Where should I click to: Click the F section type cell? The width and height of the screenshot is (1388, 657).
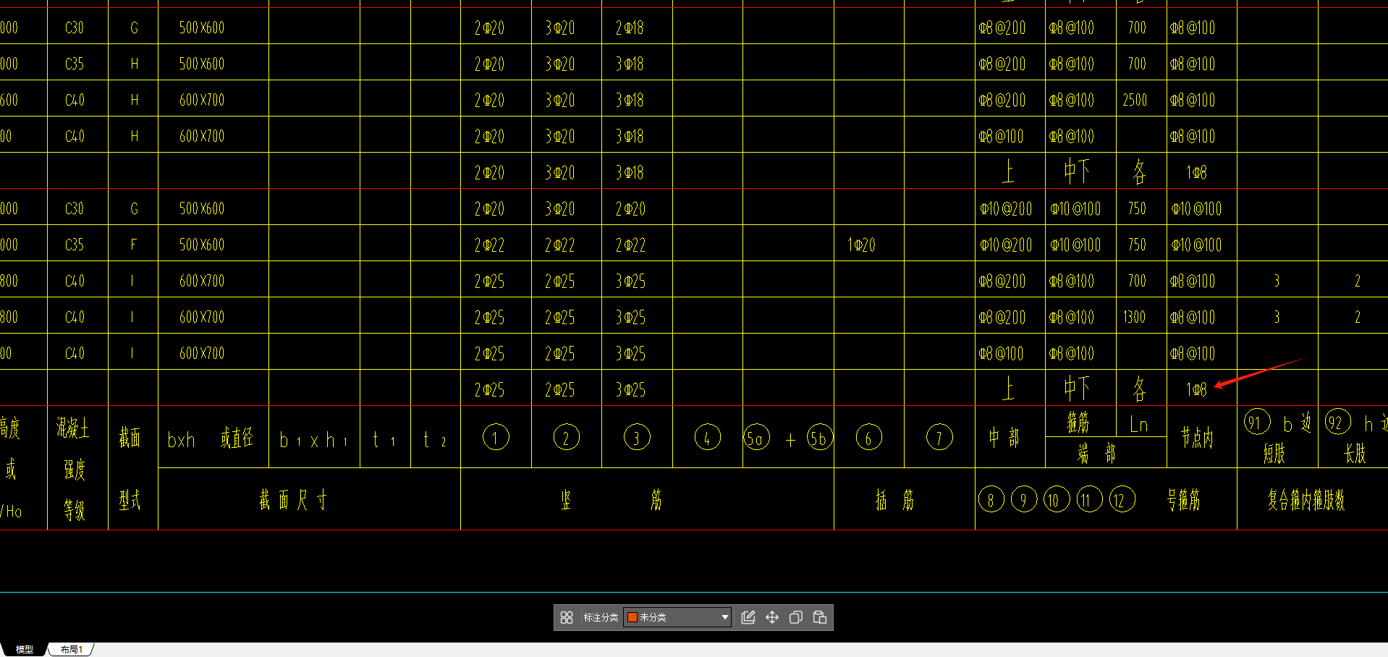click(x=133, y=245)
